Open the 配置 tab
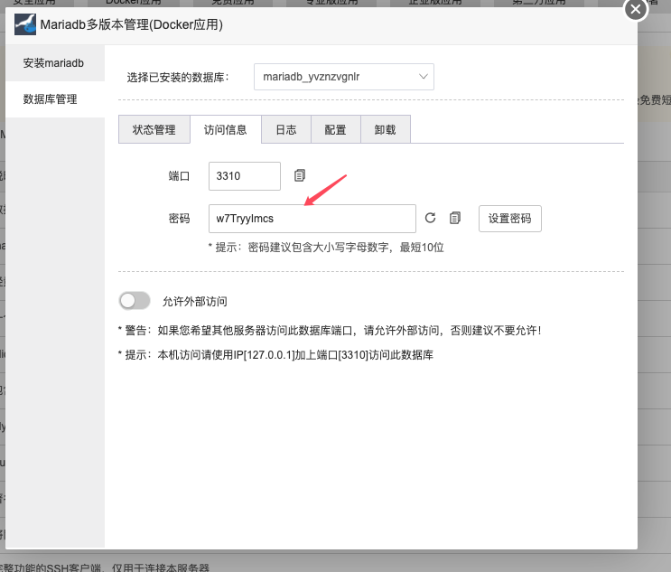This screenshot has height=572, width=671. (336, 129)
